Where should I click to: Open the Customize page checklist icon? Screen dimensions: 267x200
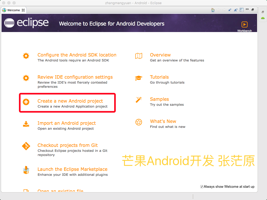241,10
